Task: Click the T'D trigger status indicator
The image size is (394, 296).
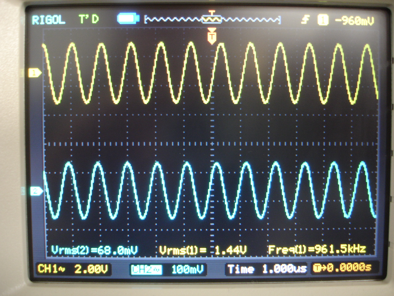Action: (89, 20)
